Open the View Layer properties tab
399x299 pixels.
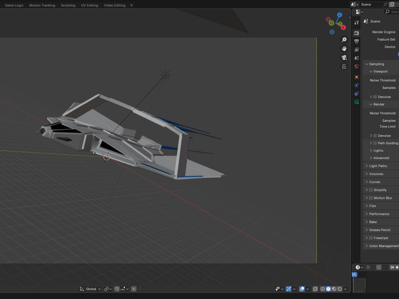[356, 49]
